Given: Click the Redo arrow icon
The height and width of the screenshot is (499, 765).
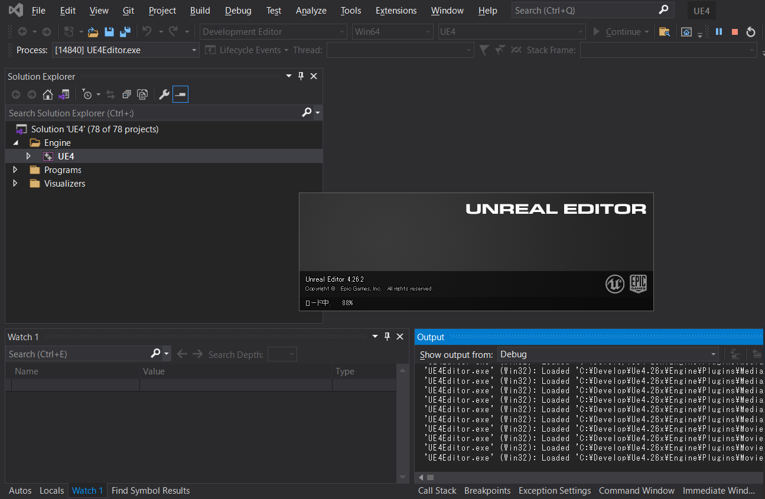Looking at the screenshot, I should coord(173,31).
